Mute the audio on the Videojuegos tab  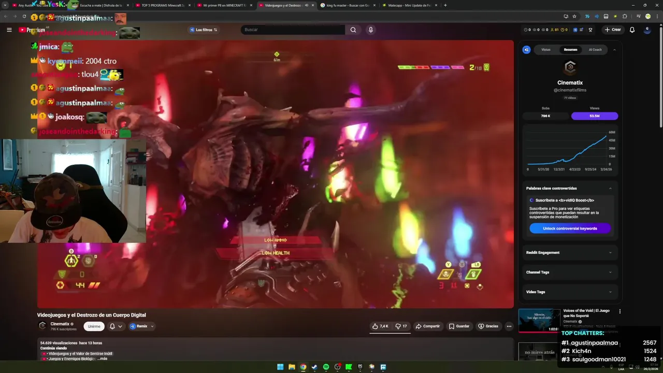coord(306,5)
